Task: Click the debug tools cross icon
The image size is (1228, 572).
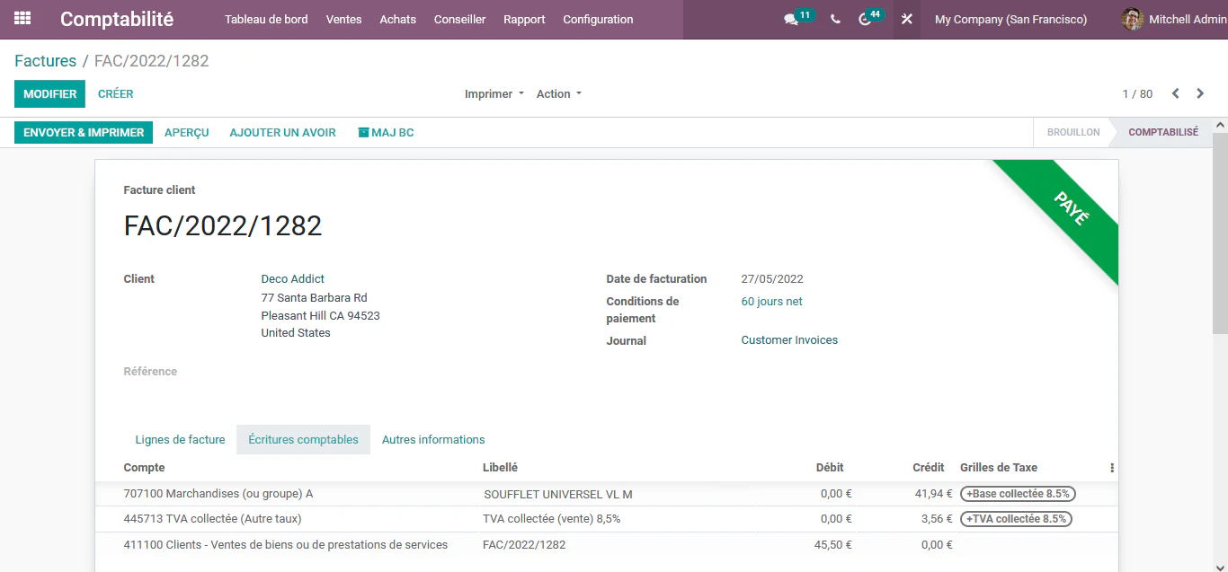Action: [x=907, y=19]
